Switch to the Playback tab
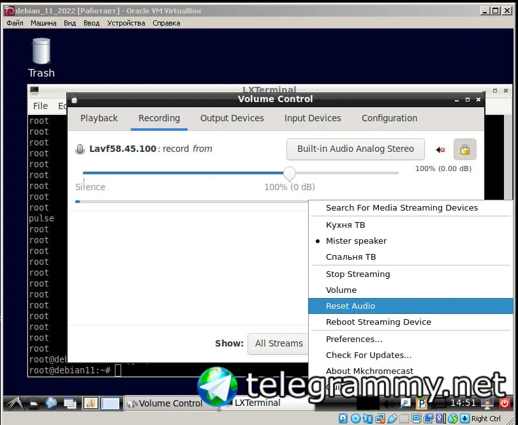 (99, 118)
